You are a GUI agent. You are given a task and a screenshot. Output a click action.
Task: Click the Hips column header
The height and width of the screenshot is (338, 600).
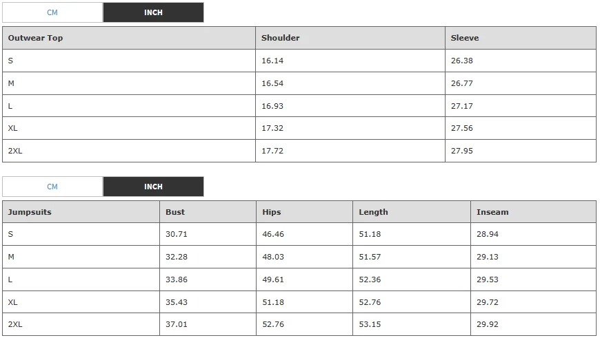coord(272,212)
